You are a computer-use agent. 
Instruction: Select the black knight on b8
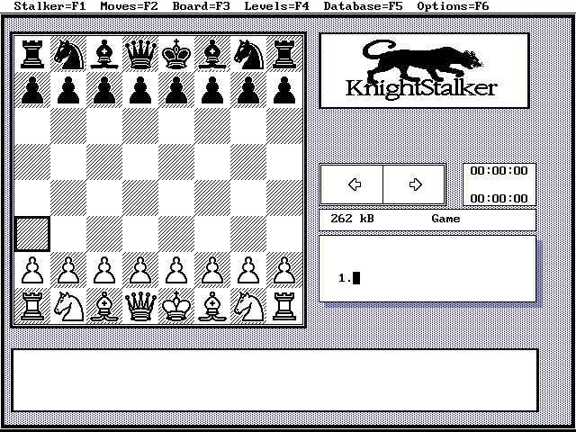(x=68, y=54)
